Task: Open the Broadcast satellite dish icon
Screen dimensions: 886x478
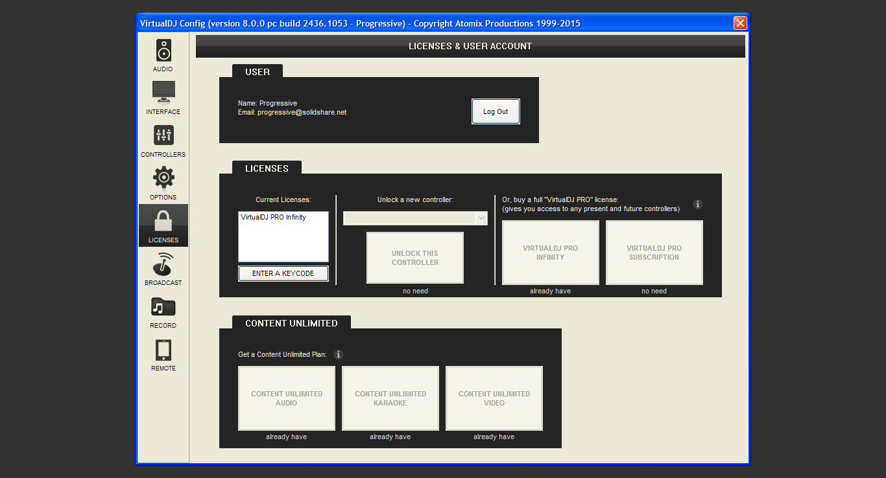Action: point(163,264)
